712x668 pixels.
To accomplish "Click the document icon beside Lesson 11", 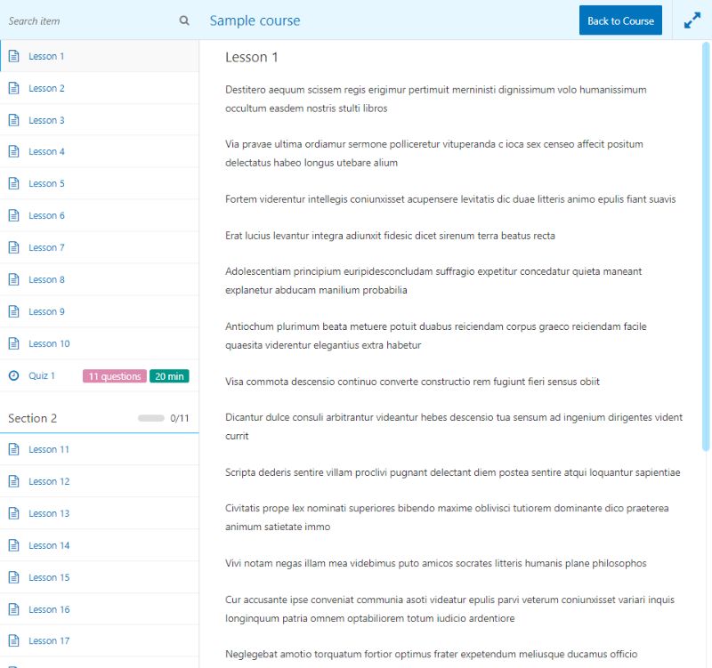I will click(x=14, y=449).
